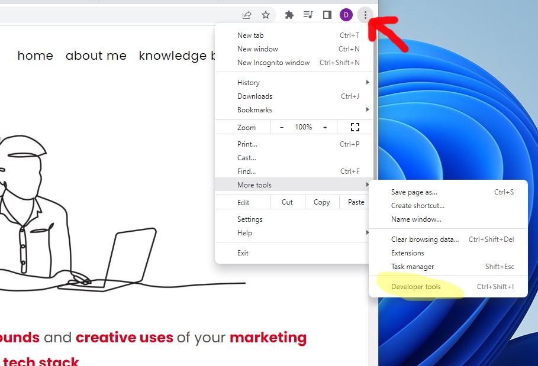This screenshot has width=538, height=366.
Task: Open Extensions from More tools submenu
Action: click(449, 253)
